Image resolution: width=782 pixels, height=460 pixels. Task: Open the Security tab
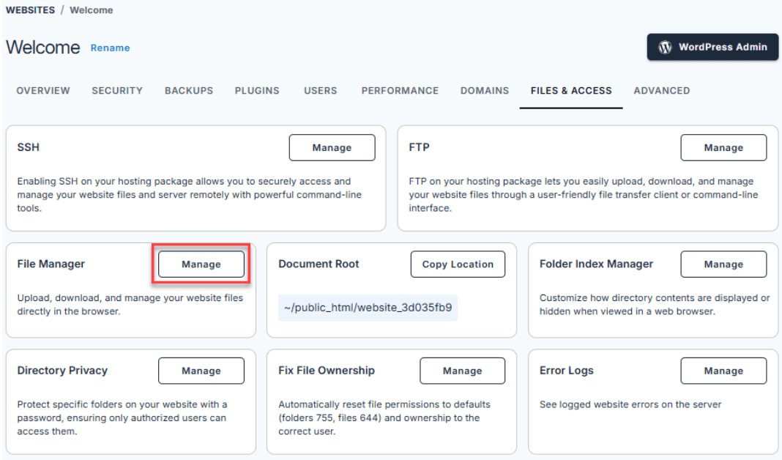tap(117, 91)
